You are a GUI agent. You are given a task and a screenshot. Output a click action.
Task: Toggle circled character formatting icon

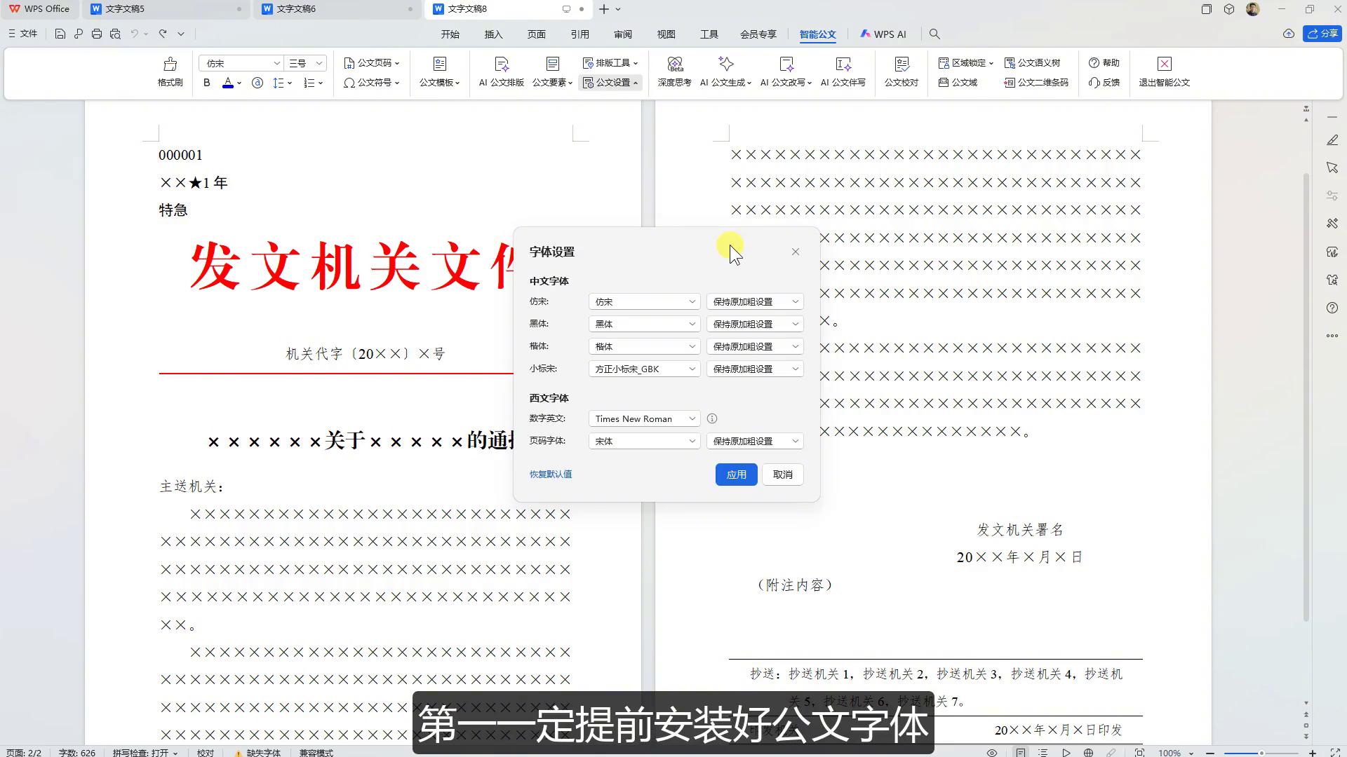click(x=257, y=83)
